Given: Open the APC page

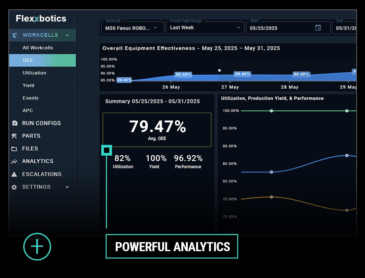Looking at the screenshot, I should 28,110.
